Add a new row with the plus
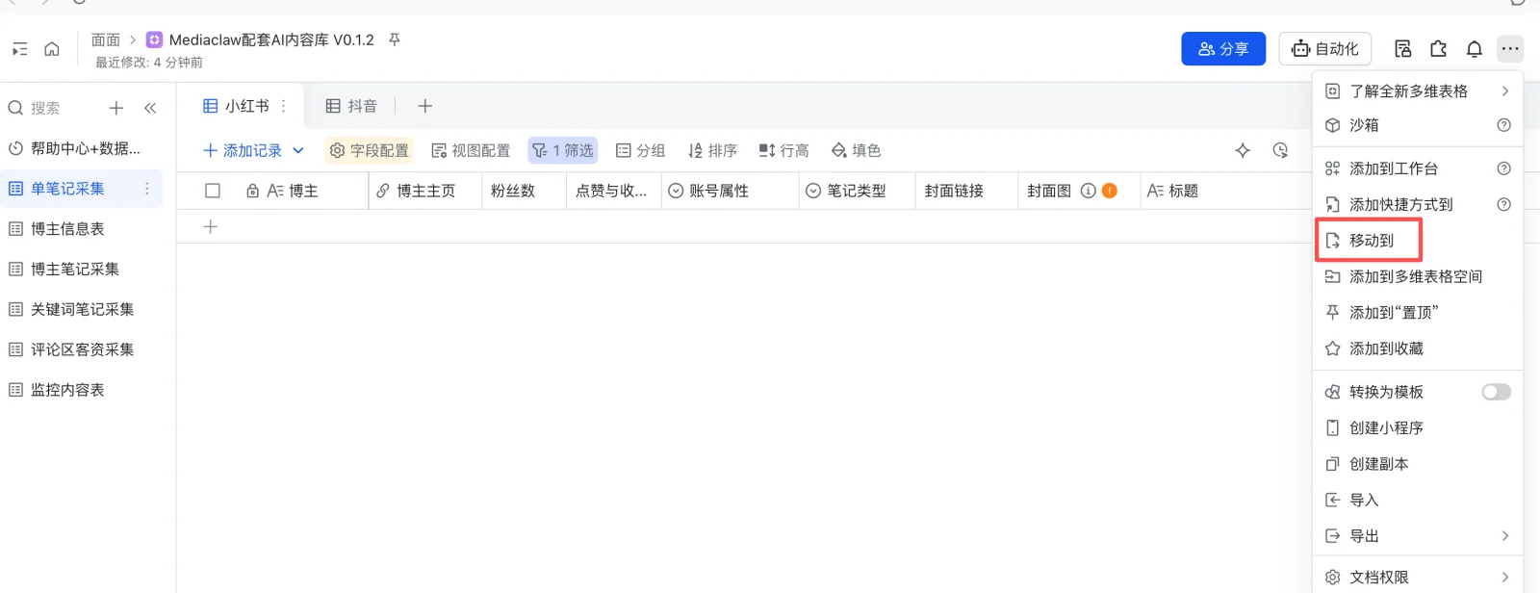 tap(211, 226)
